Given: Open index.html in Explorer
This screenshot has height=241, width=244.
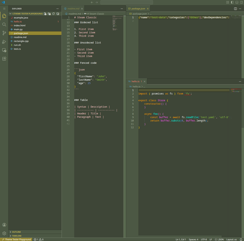Looking at the screenshot, I should pos(35,26).
